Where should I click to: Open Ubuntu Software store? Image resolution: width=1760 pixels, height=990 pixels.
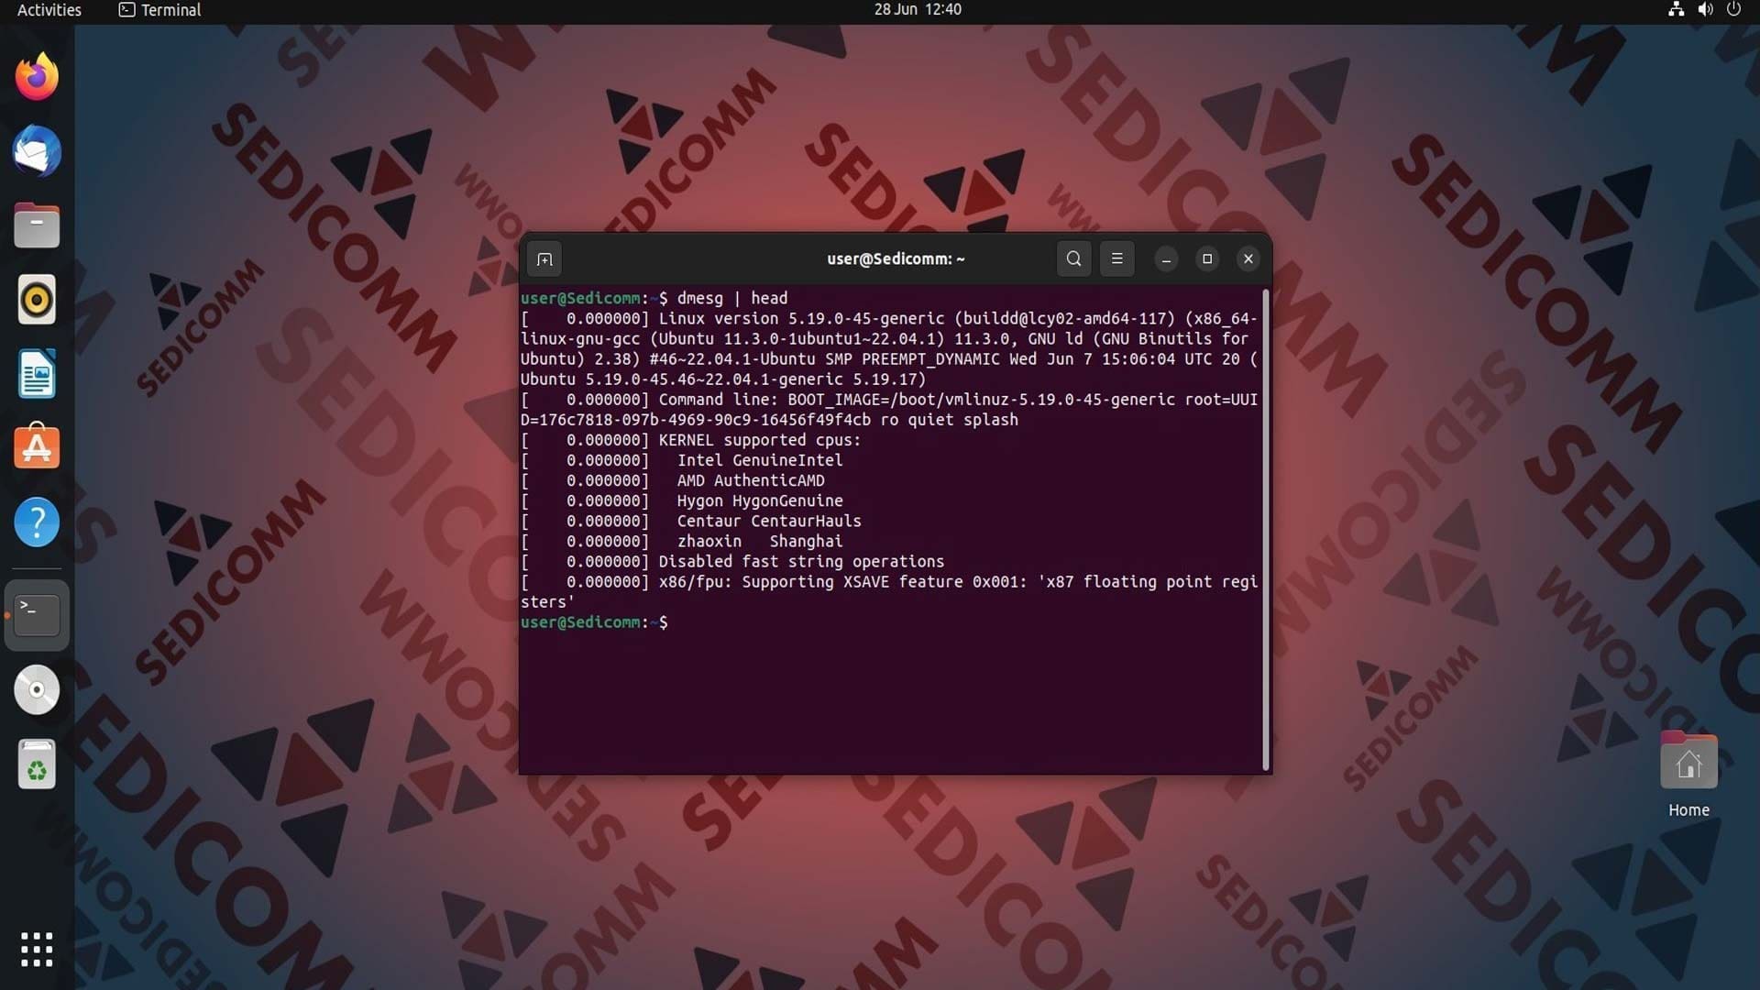pyautogui.click(x=37, y=447)
